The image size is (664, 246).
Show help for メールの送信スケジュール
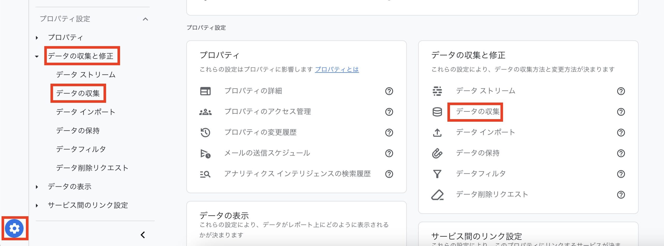(389, 153)
